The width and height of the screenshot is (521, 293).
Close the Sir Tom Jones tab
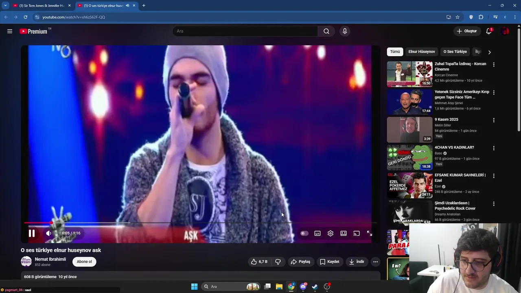coord(69,6)
